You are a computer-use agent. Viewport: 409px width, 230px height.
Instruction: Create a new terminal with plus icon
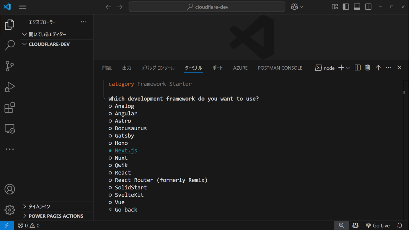341,68
